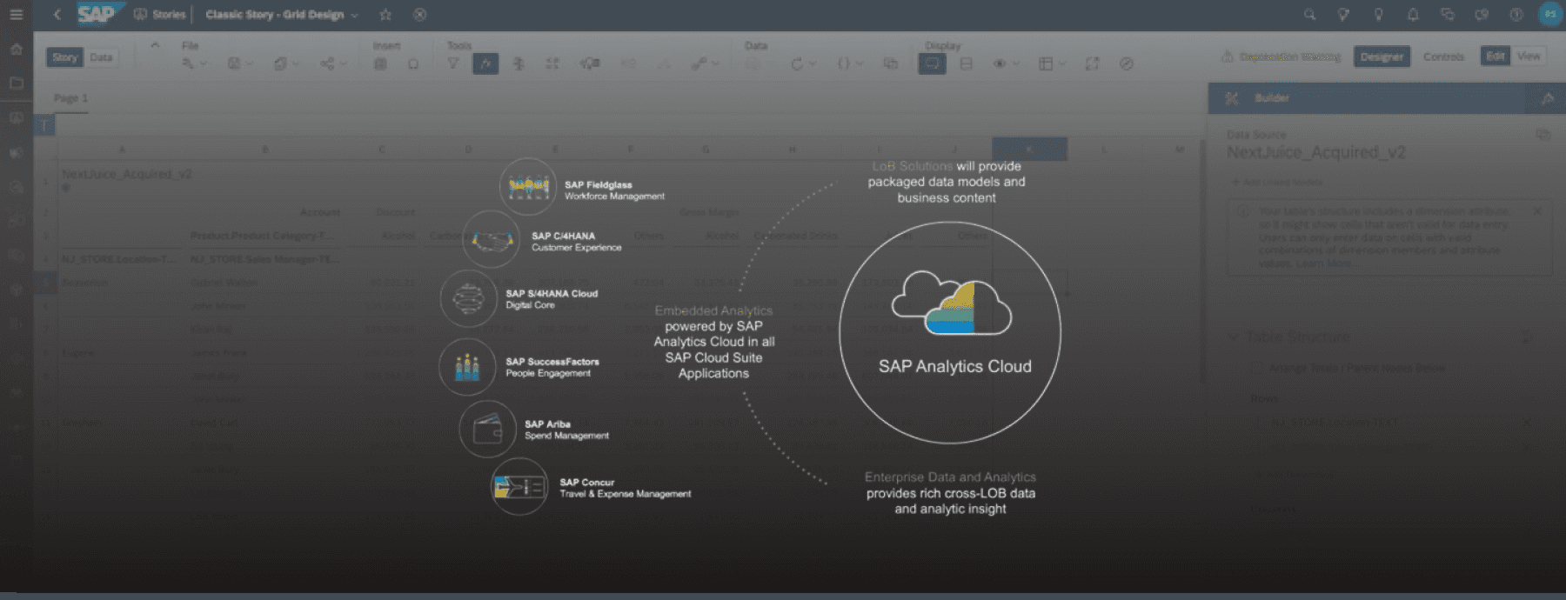The width and height of the screenshot is (1566, 600).
Task: Select the NextJuice_Acquired_v2 table title cell
Action: pyautogui.click(x=127, y=174)
